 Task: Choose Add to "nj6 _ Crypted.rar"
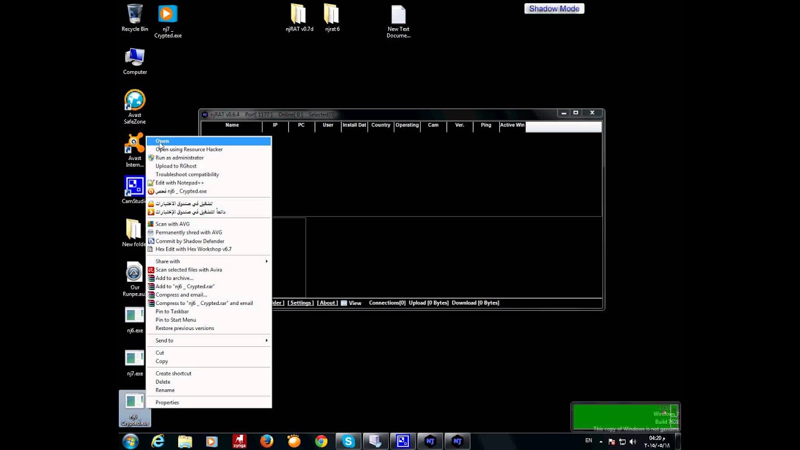209,286
